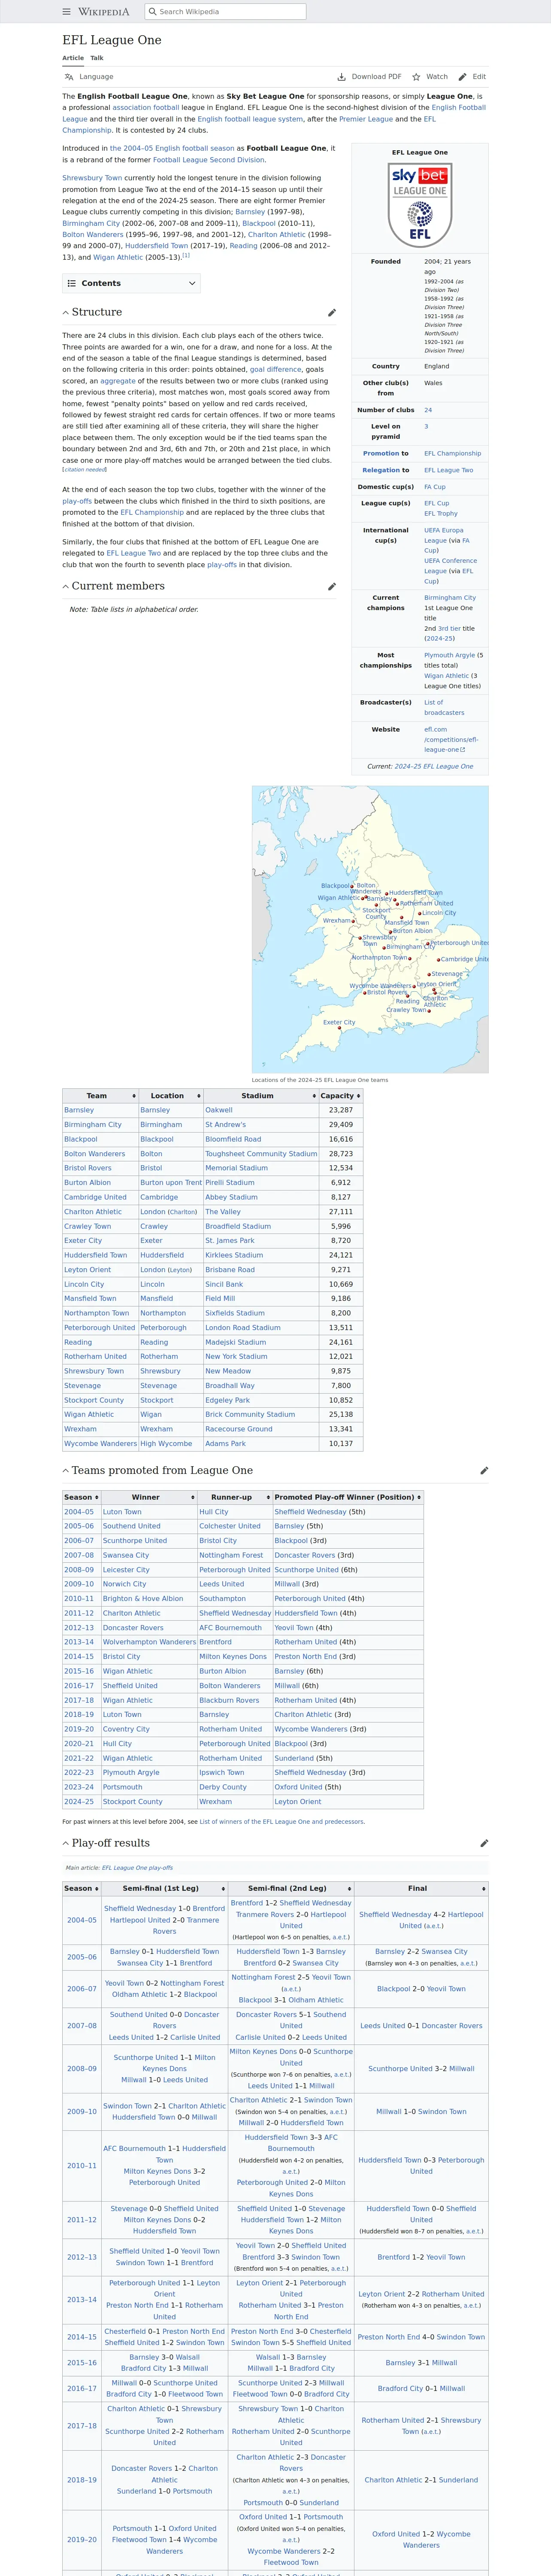Open the FA Cup infobox link
The width and height of the screenshot is (551, 2576).
[435, 487]
